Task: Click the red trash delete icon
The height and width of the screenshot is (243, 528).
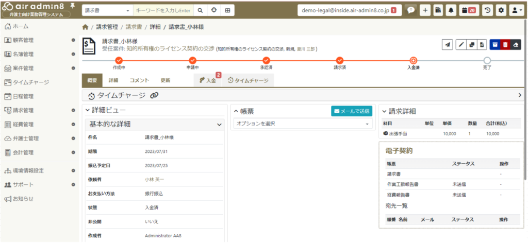Action: click(x=505, y=45)
